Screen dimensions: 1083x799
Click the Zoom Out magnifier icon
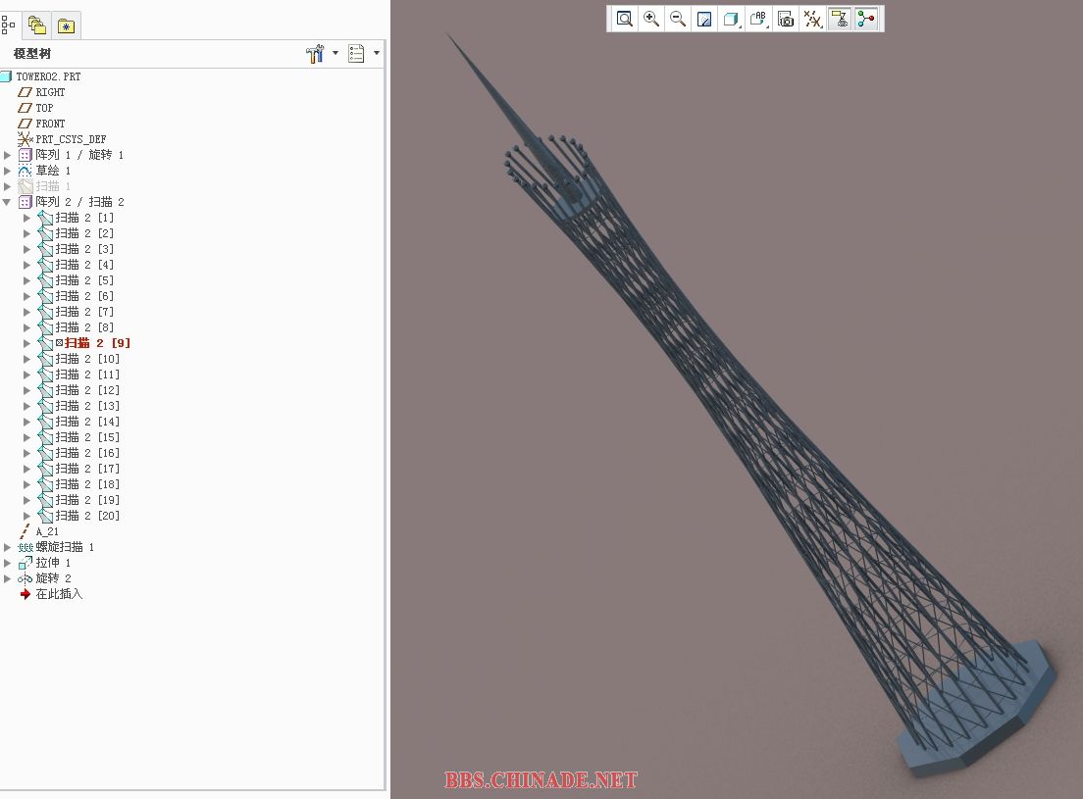pos(678,19)
